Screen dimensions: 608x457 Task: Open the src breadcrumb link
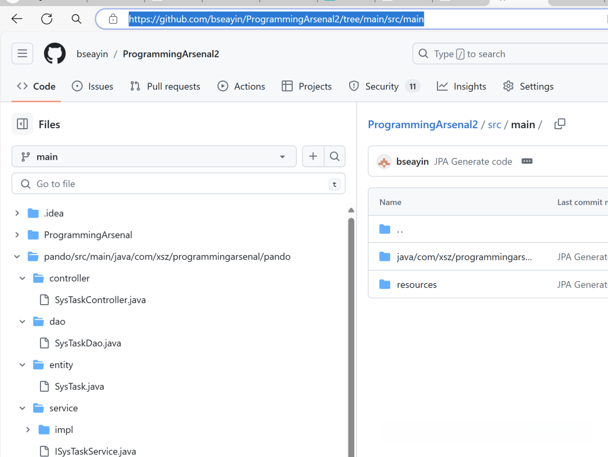(494, 124)
